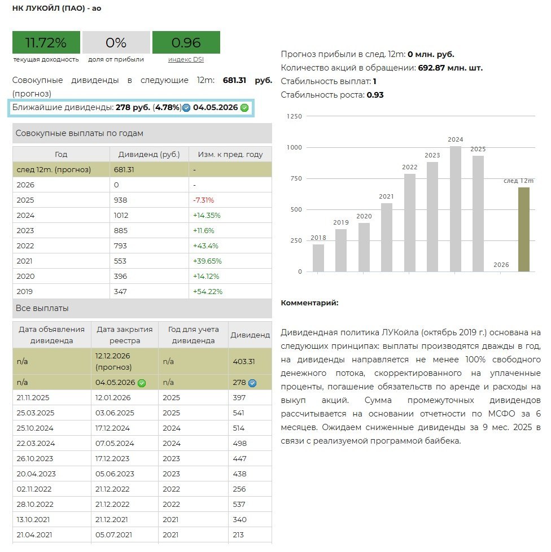Viewport: 551px width, 552px height.
Task: Click the "Дата закрытия реестра" column header
Action: [x=125, y=335]
